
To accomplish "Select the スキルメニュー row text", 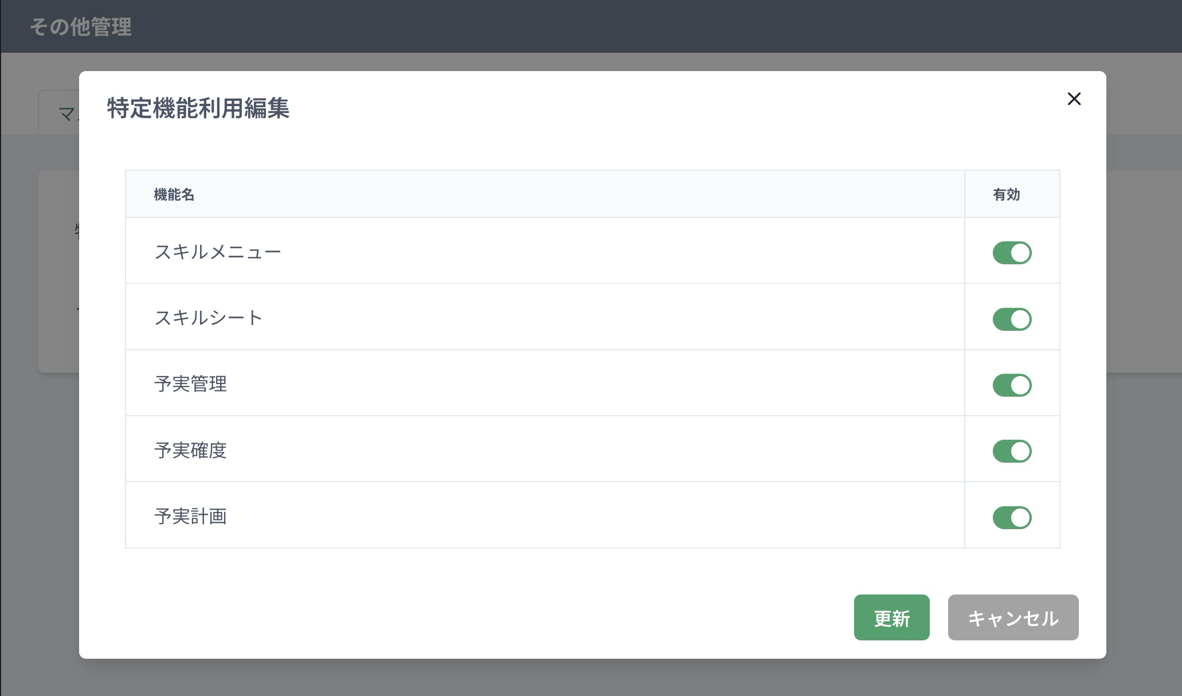I will click(218, 252).
